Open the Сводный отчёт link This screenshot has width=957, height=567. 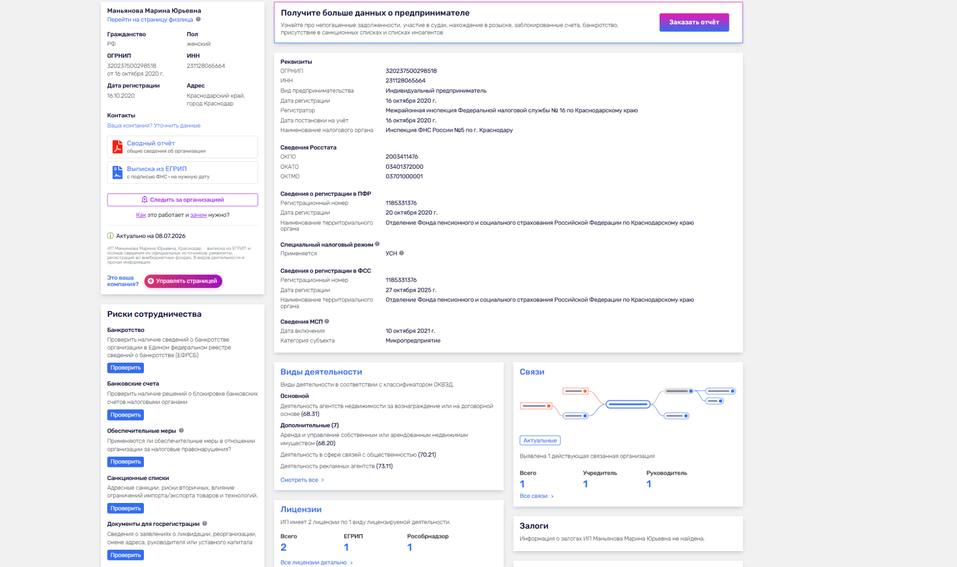pyautogui.click(x=150, y=143)
